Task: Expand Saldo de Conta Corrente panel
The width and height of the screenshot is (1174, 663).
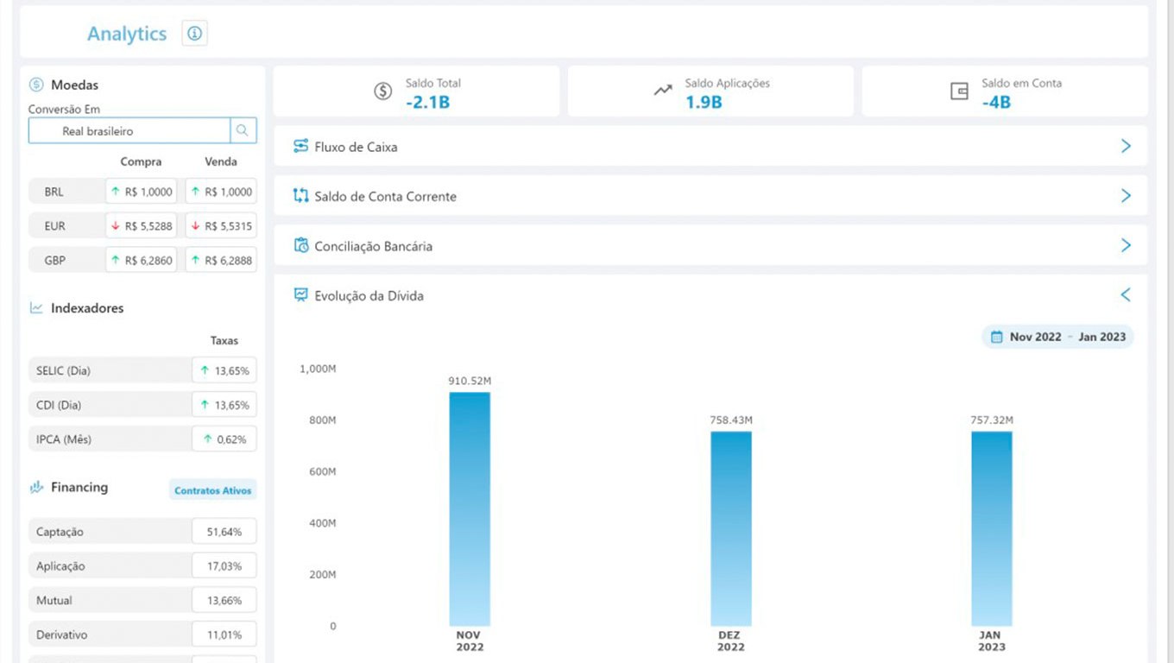Action: click(x=1125, y=196)
